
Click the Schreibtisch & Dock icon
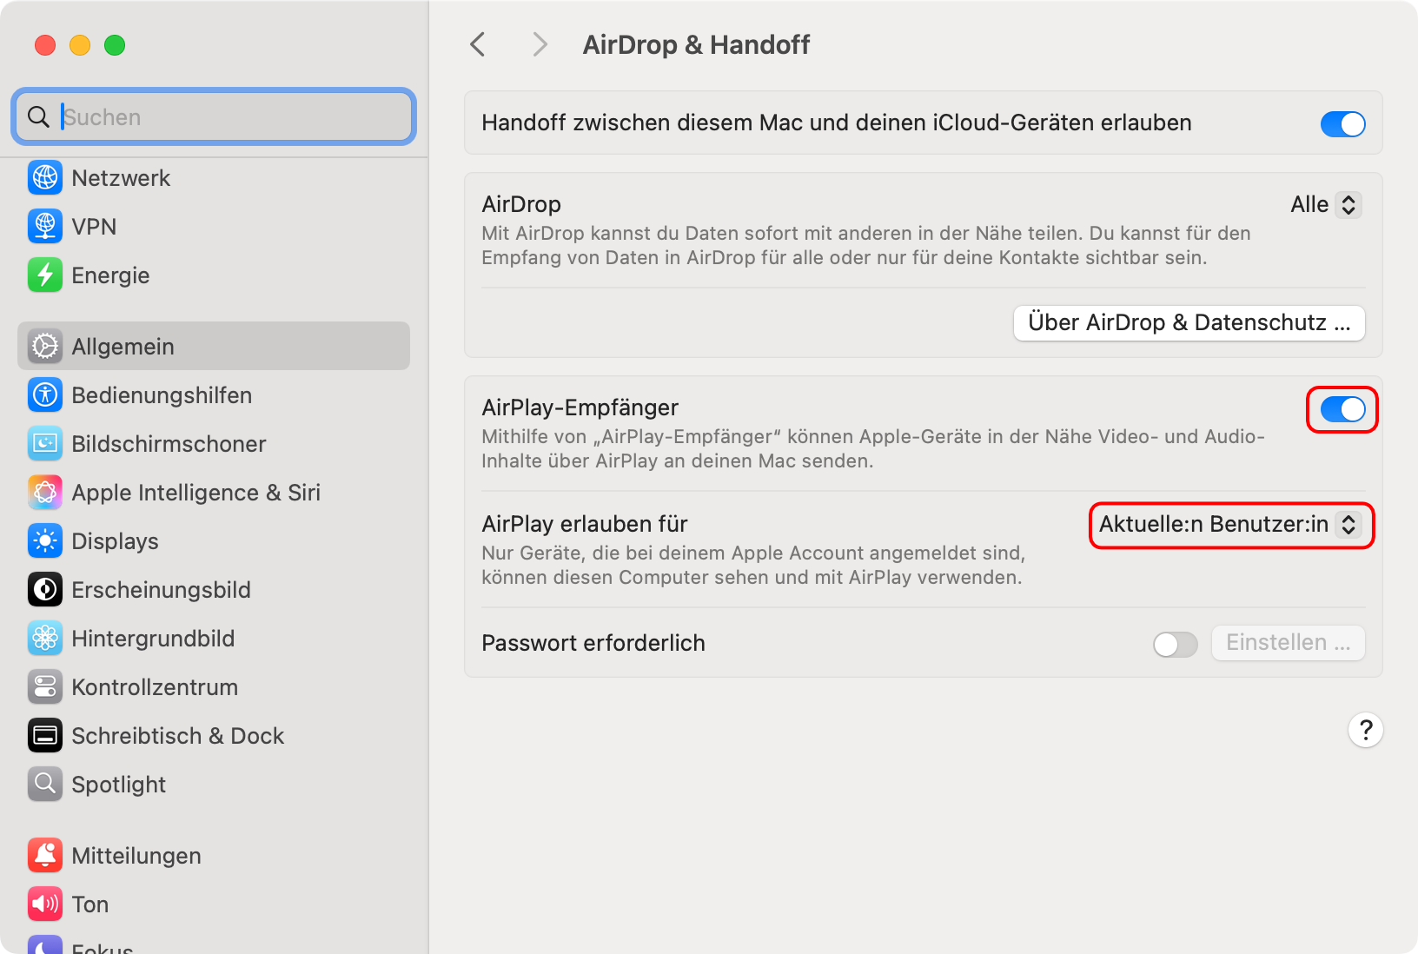45,736
